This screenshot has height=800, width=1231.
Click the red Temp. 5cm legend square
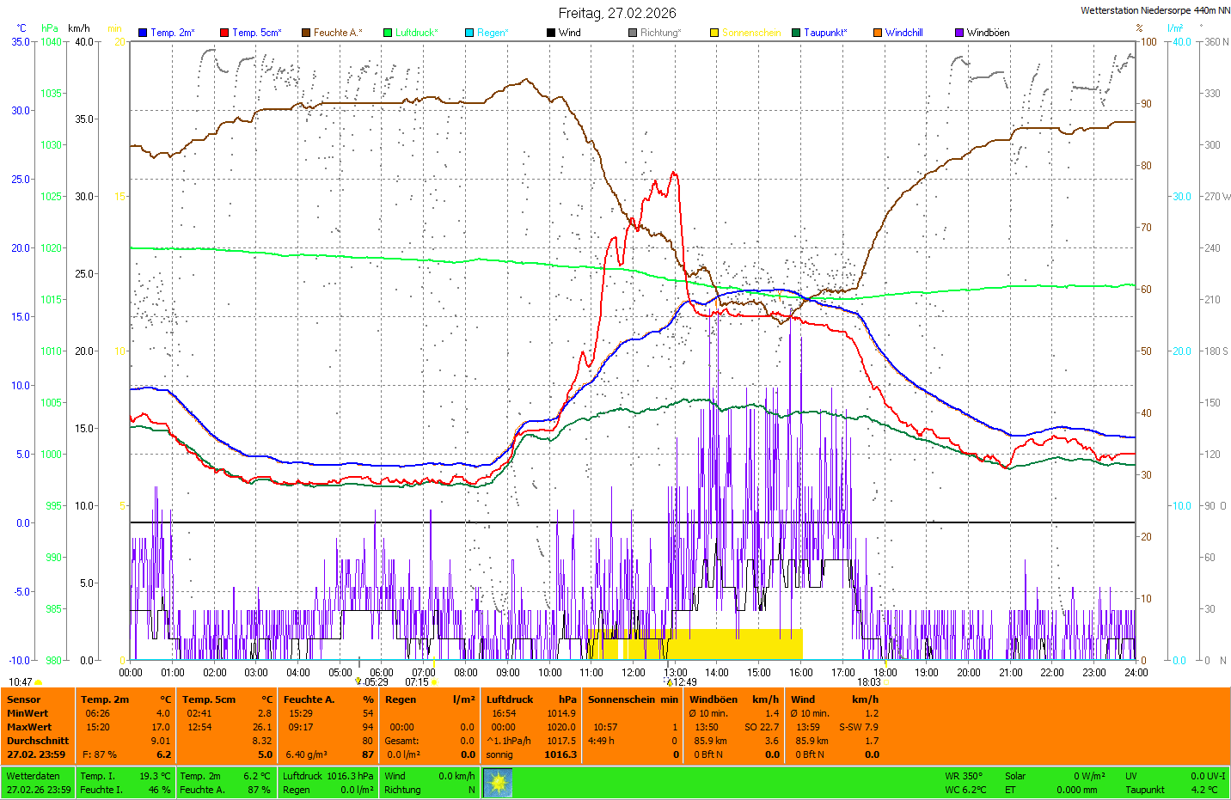[x=224, y=33]
